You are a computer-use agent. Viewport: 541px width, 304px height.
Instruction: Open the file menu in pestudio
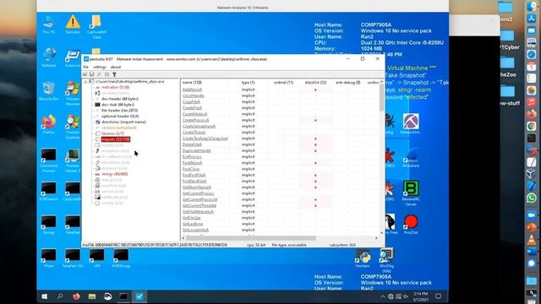(86, 67)
